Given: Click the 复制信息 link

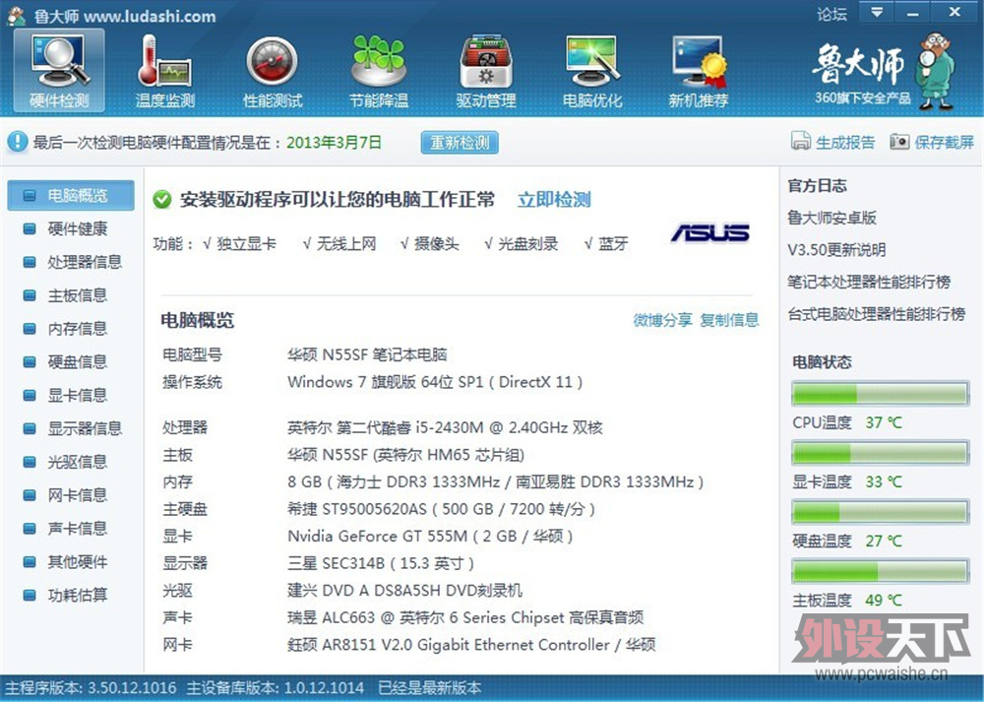Looking at the screenshot, I should [x=729, y=320].
